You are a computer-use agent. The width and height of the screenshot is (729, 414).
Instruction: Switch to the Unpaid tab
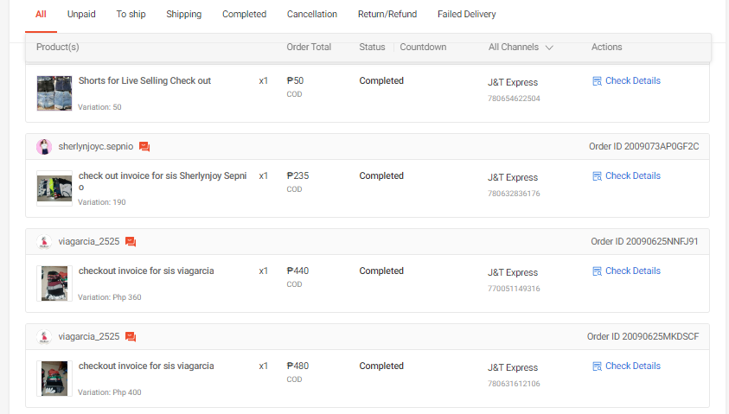tap(81, 15)
